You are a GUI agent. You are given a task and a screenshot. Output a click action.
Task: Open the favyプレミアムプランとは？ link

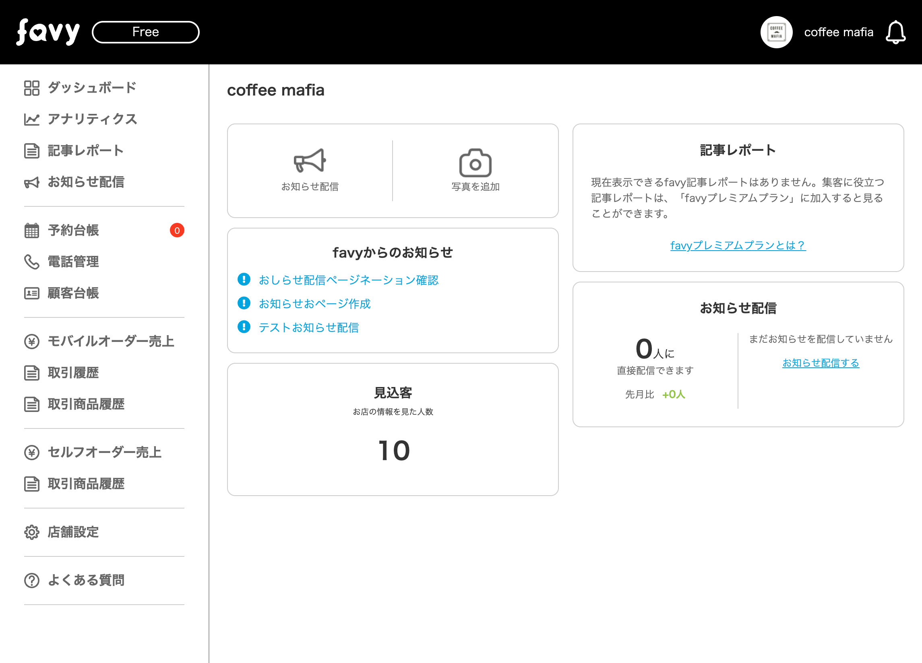coord(738,245)
